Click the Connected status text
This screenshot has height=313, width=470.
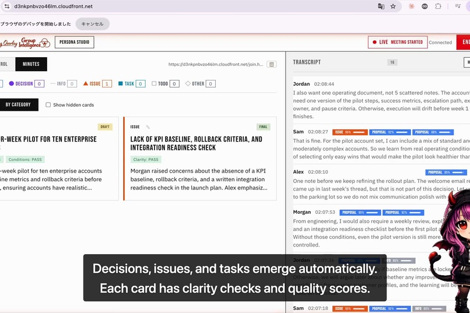click(440, 43)
